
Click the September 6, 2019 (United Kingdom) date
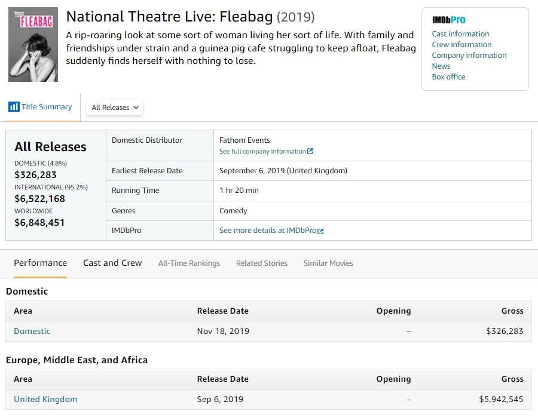click(x=283, y=171)
